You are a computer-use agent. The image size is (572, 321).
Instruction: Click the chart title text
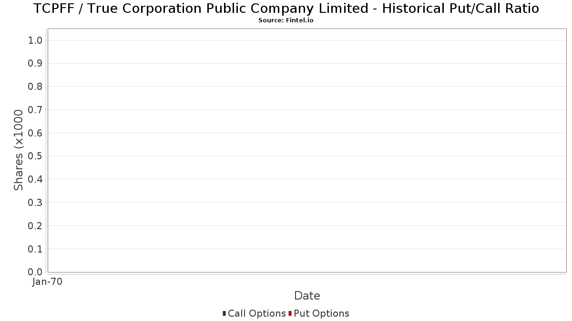point(286,9)
